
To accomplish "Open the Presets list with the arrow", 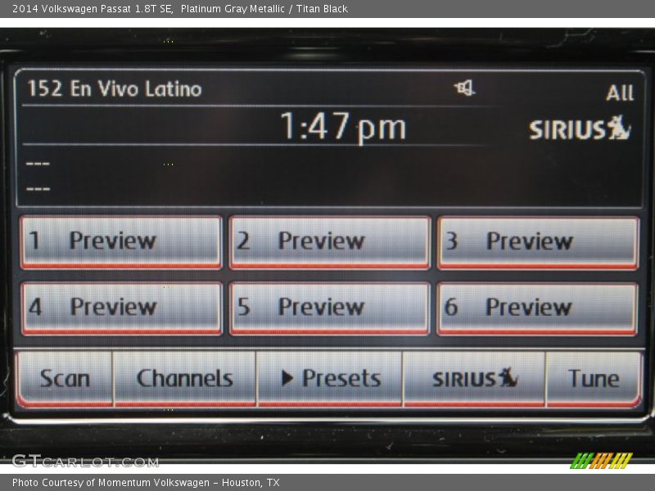I will tap(330, 378).
